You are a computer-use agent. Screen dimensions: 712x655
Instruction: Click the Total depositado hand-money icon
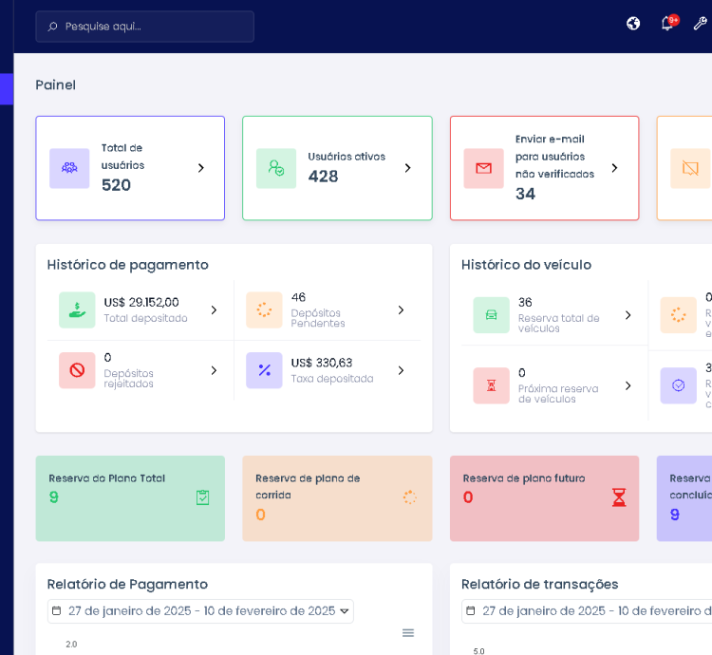(x=77, y=309)
